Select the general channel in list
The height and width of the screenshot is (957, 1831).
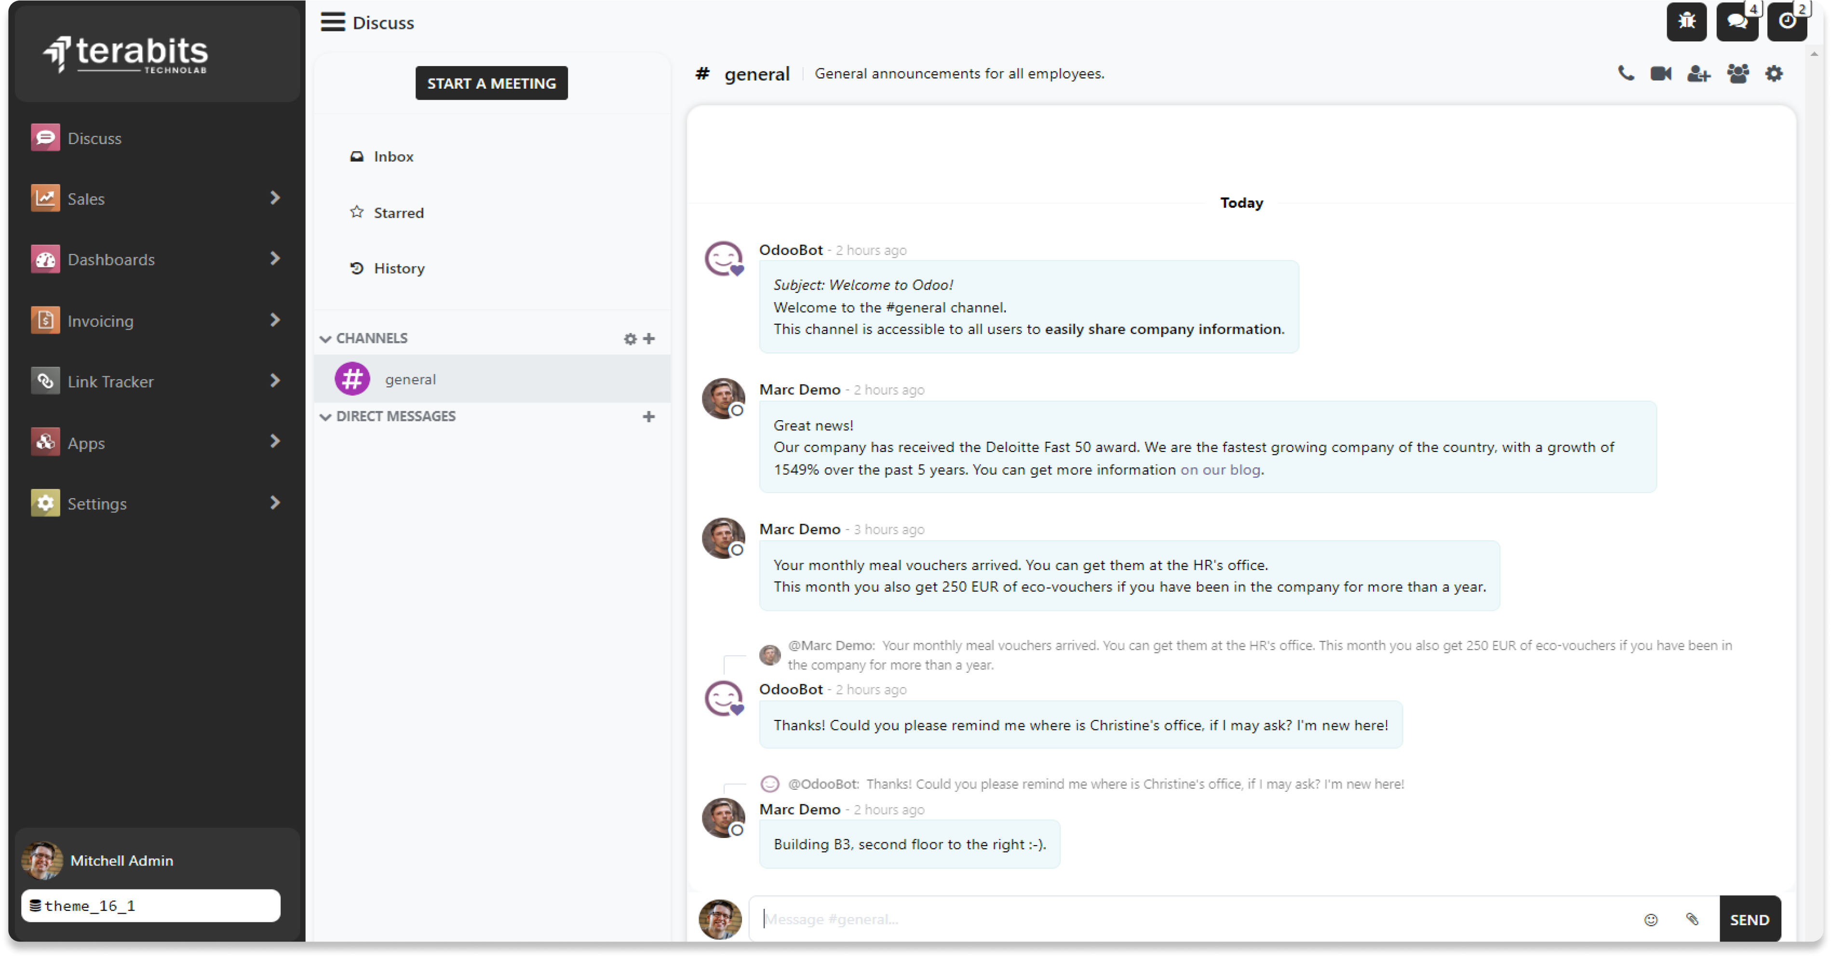[x=492, y=379]
